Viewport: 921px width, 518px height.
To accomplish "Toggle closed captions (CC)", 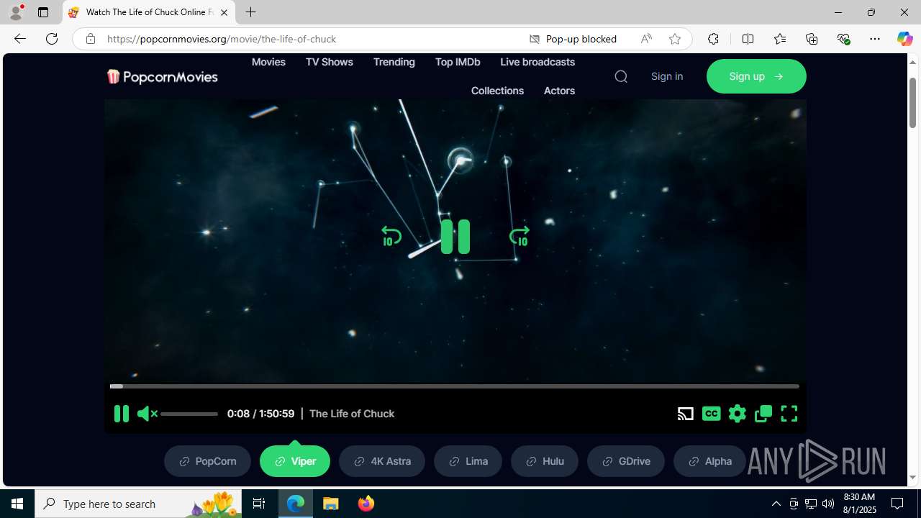I will click(712, 414).
